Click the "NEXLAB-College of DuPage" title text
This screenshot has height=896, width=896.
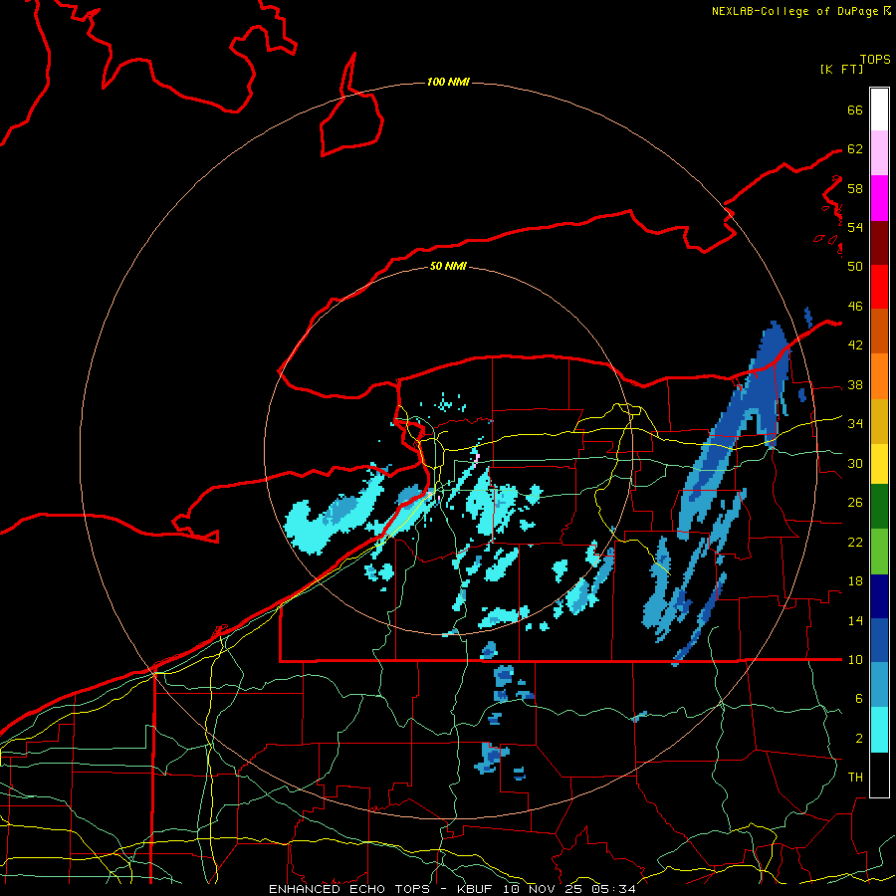click(x=796, y=11)
